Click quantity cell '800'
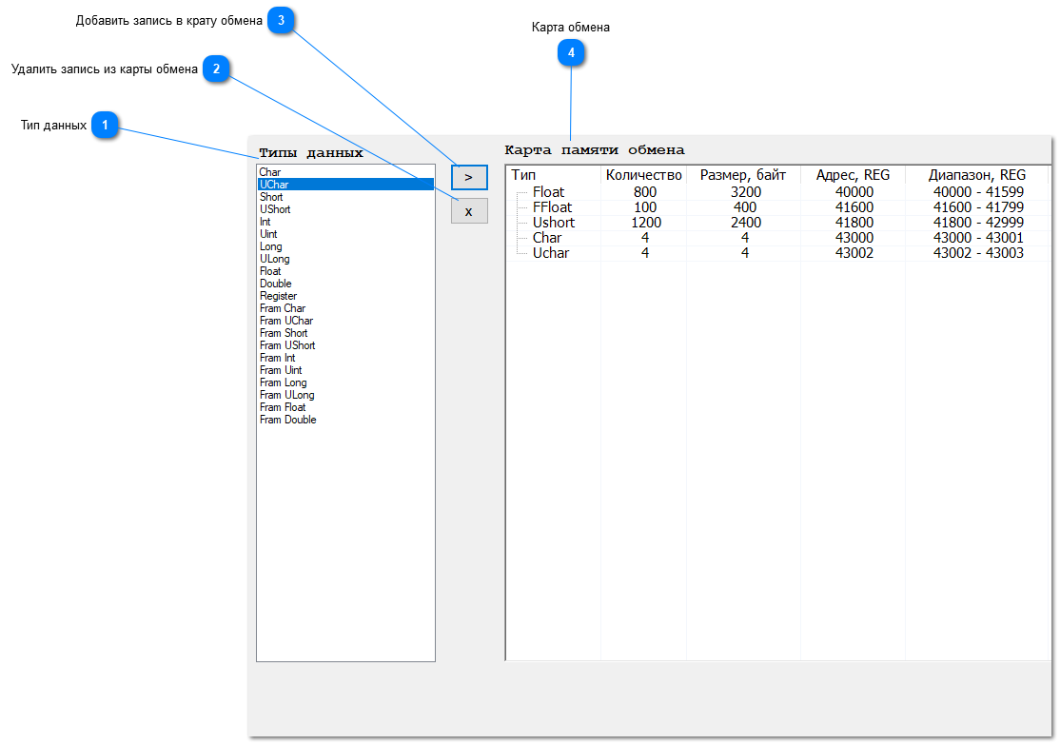 tap(645, 192)
